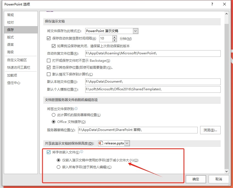Select 嵌入所有字符 radio option

point(59,167)
